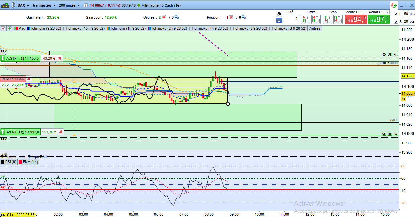Click the red down-arrow icon left of Prix

coord(3,29)
